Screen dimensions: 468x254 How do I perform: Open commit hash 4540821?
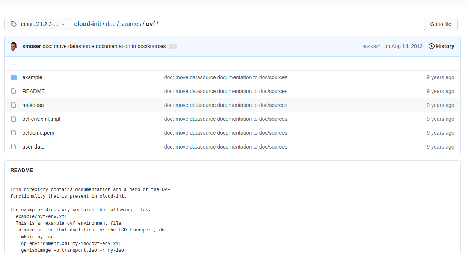(371, 47)
